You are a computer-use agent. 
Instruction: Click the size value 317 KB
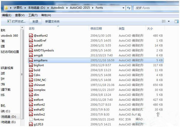(x=158, y=65)
